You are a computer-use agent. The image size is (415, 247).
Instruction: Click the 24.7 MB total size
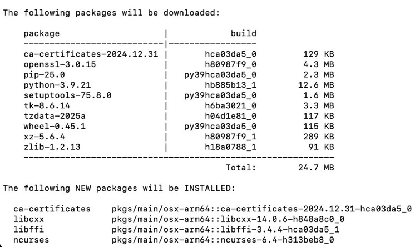click(316, 168)
